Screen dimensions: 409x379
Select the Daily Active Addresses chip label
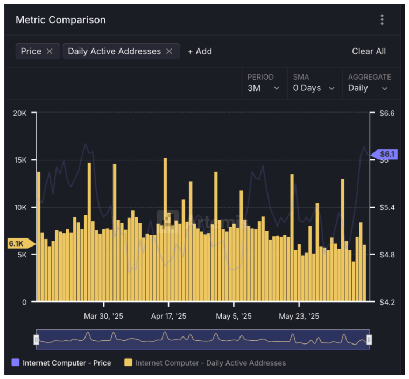tap(114, 51)
